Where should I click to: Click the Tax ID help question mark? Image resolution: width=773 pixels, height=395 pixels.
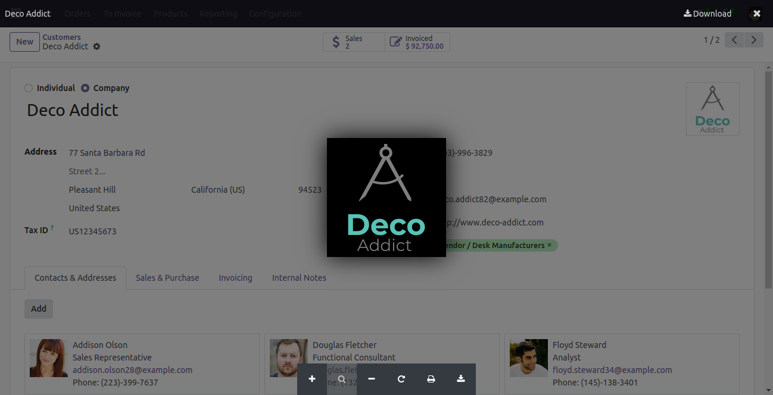click(x=52, y=228)
